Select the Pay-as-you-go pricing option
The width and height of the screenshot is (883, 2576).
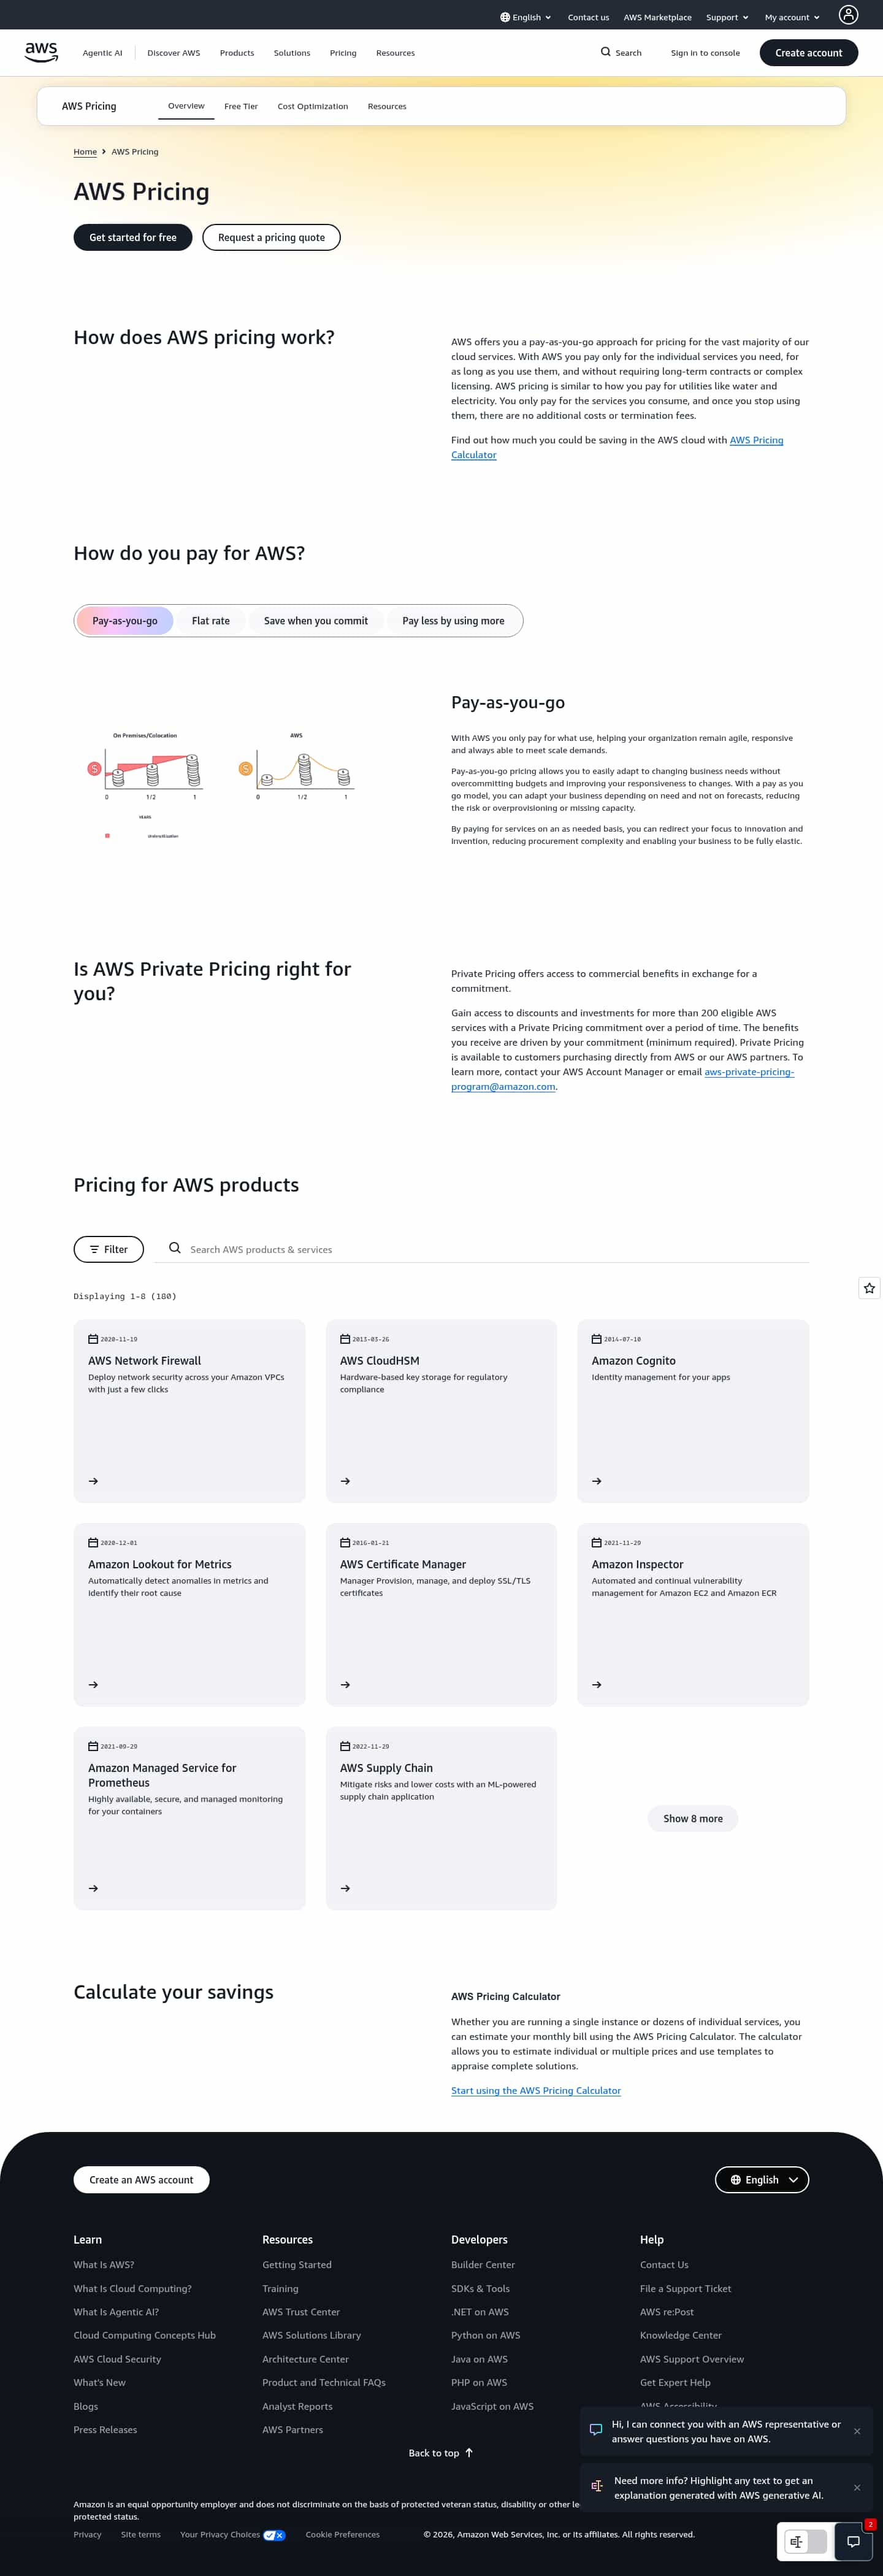(x=125, y=621)
